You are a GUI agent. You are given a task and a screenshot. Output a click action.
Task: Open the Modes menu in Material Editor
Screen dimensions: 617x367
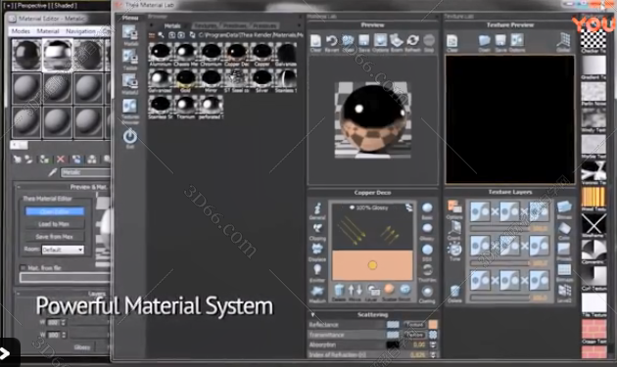pos(21,31)
